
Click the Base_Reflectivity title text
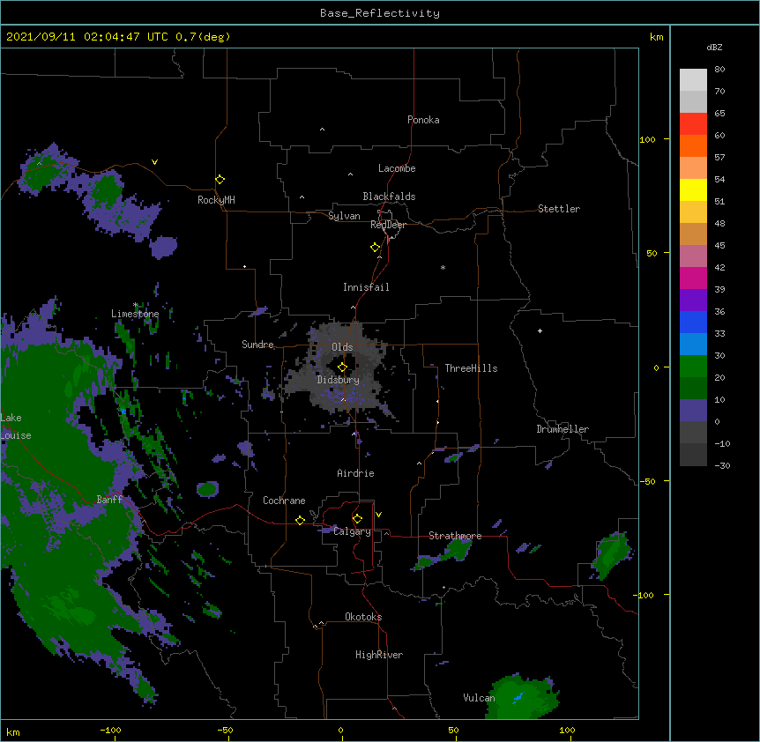pyautogui.click(x=380, y=13)
